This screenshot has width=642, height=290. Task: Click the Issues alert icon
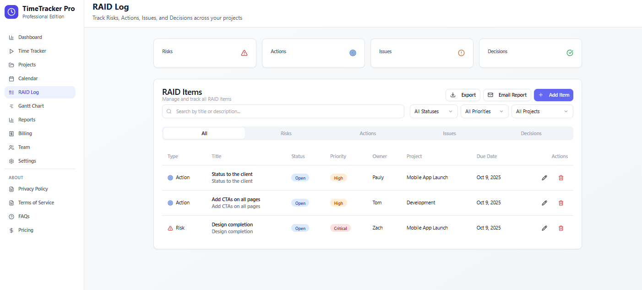(461, 53)
